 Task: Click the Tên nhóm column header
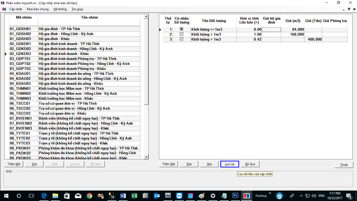(89, 18)
